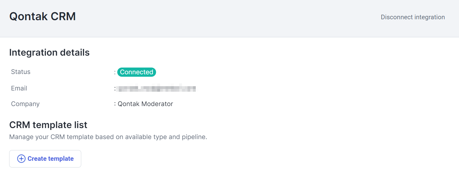This screenshot has height=173, width=459.
Task: Click the green Connected status badge
Action: (x=137, y=72)
